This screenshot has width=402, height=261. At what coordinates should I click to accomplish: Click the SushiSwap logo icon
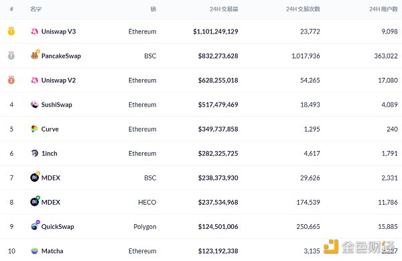[34, 105]
